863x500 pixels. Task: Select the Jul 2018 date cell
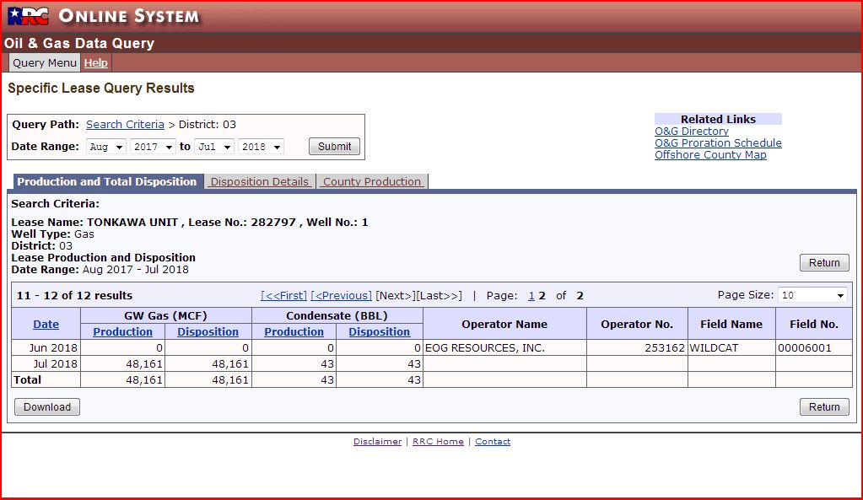[x=46, y=363]
